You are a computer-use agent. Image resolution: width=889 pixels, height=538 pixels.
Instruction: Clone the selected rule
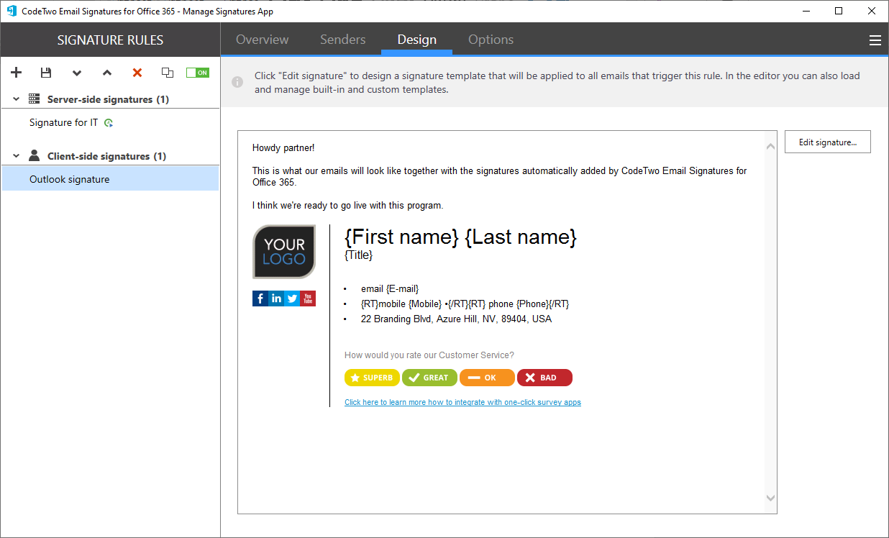[x=168, y=73]
